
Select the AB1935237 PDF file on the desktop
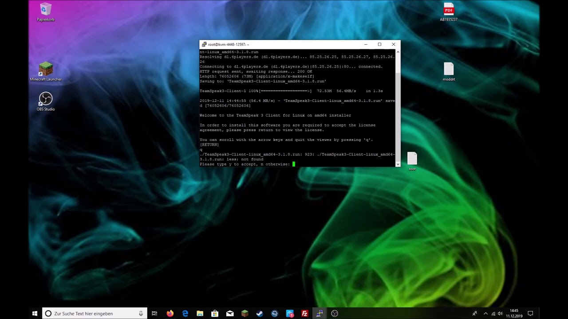pyautogui.click(x=449, y=12)
